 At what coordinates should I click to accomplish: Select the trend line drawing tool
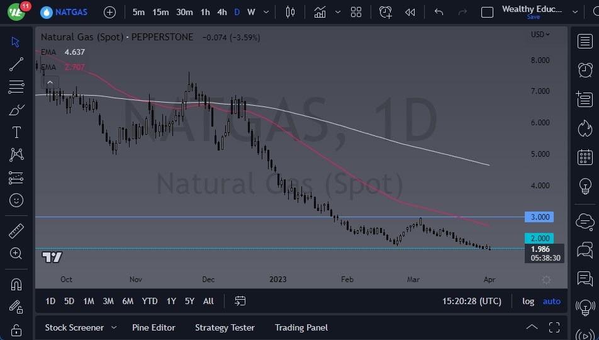pyautogui.click(x=16, y=64)
